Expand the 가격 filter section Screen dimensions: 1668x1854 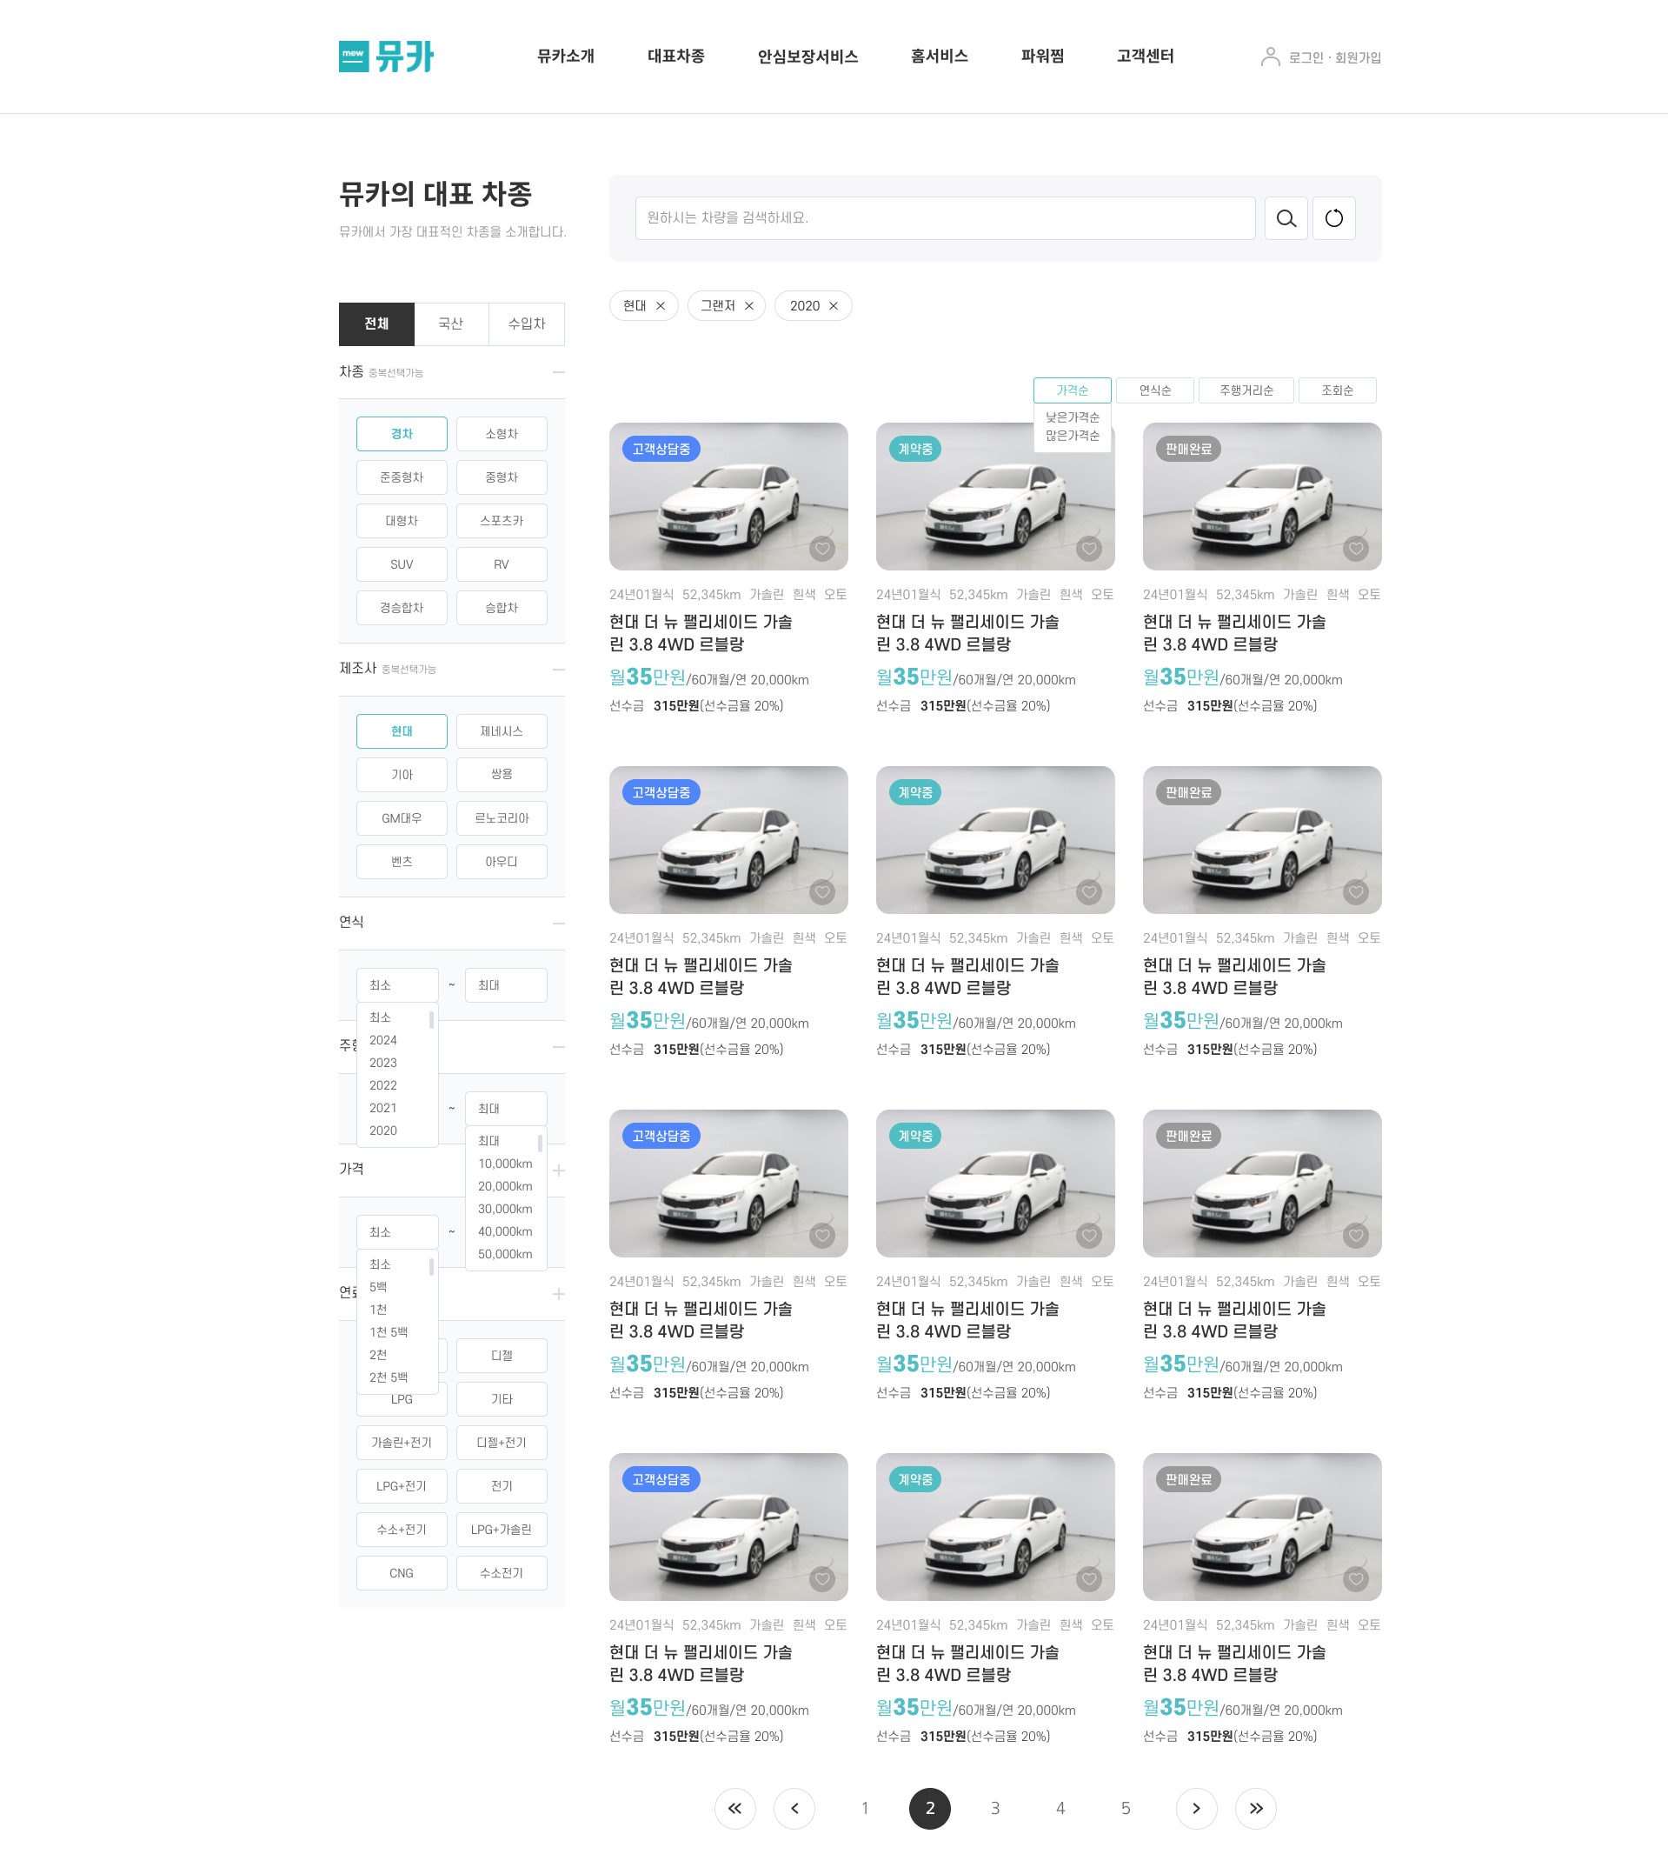pyautogui.click(x=558, y=1170)
